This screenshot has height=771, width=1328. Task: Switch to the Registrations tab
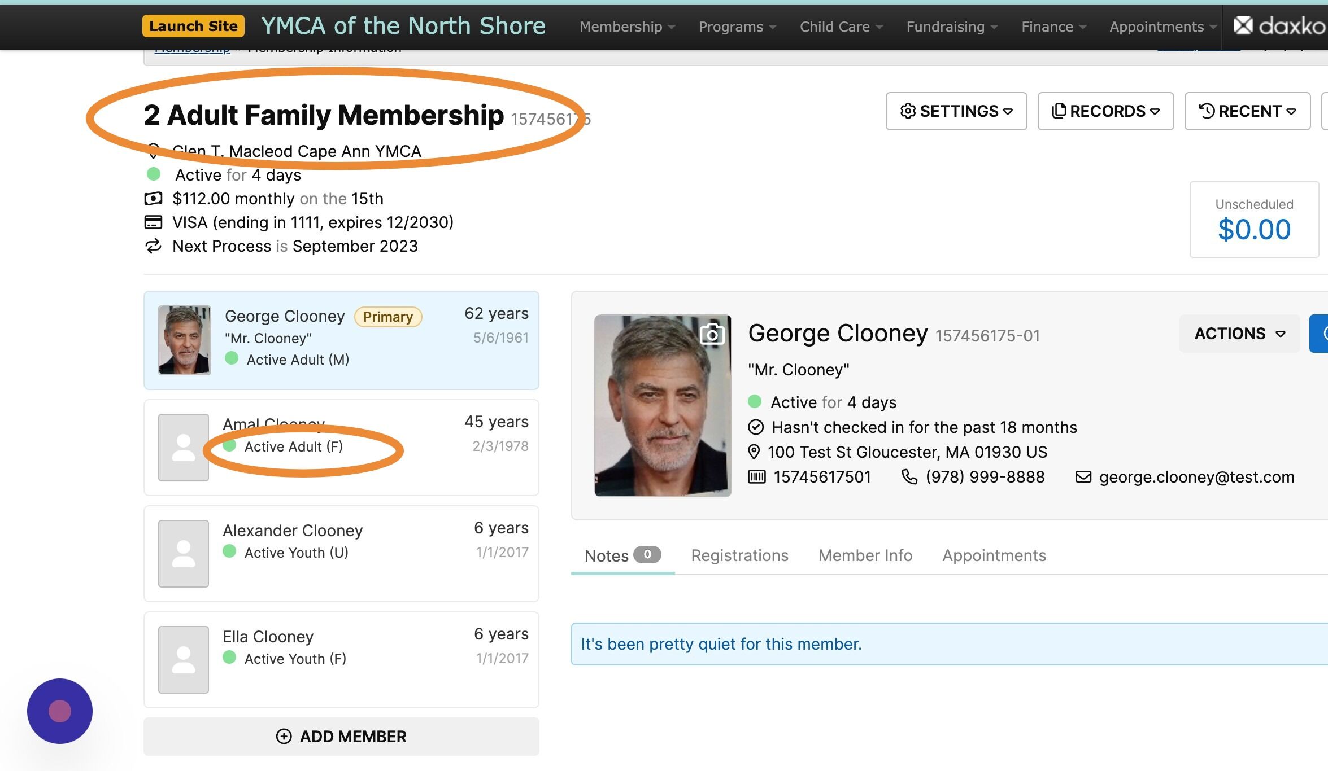[739, 556]
